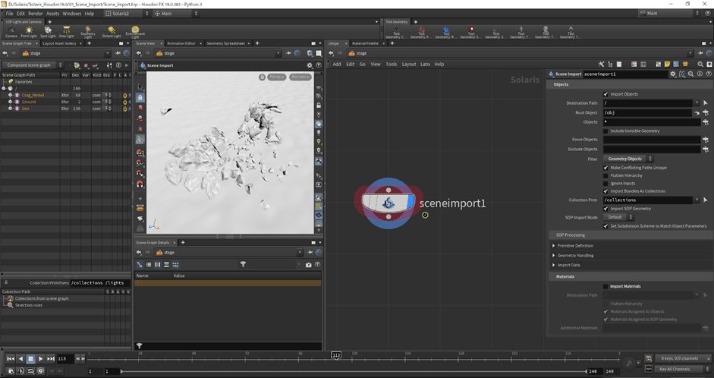Check the Import Materials checkbox
Screen dimensions: 714x378
pyautogui.click(x=605, y=286)
